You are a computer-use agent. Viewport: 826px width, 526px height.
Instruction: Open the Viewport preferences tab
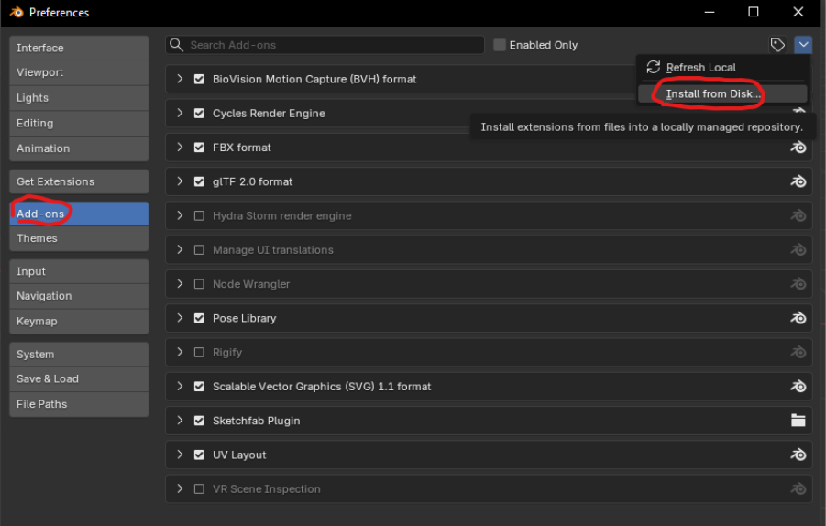click(x=79, y=72)
